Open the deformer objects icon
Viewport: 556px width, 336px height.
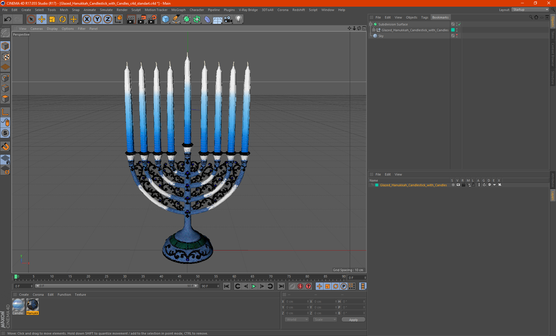pyautogui.click(x=207, y=19)
